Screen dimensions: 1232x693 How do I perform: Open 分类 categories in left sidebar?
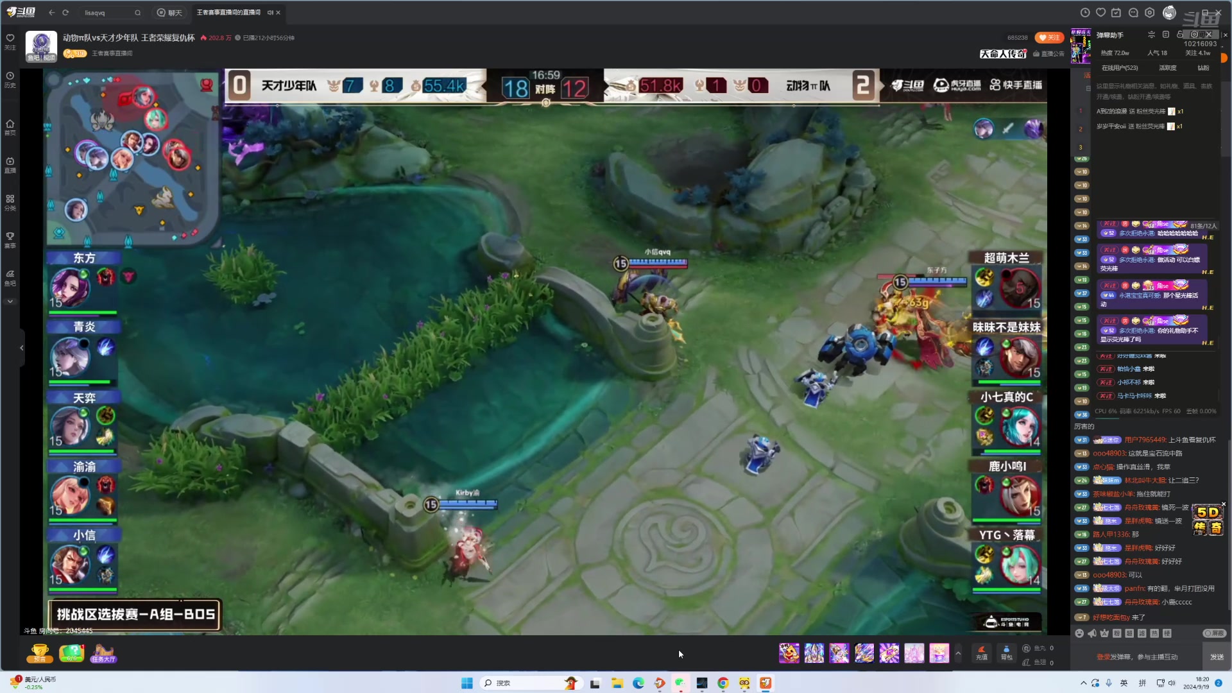coord(10,202)
